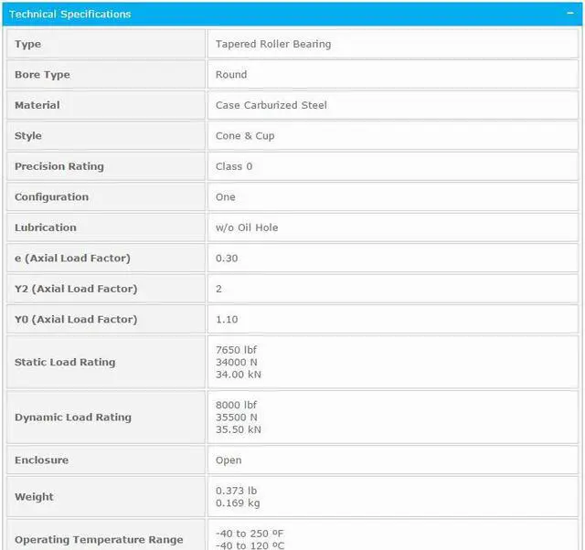The width and height of the screenshot is (585, 550).
Task: Click the Class 0 value
Action: tap(234, 166)
